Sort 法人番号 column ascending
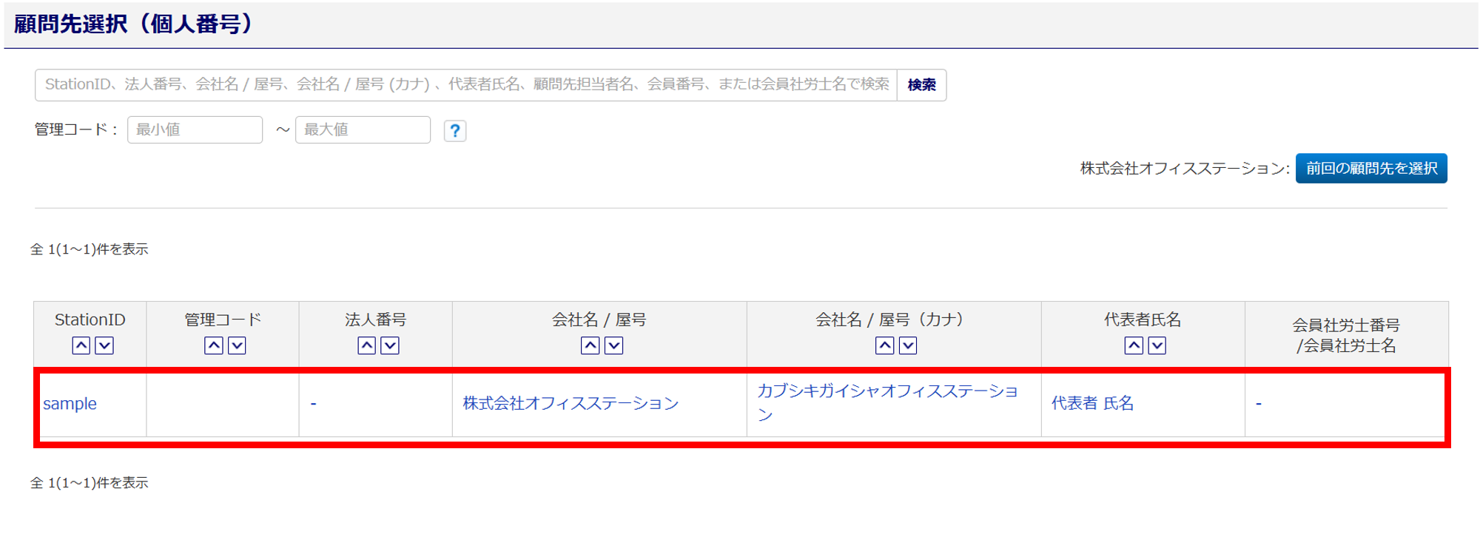 point(367,345)
